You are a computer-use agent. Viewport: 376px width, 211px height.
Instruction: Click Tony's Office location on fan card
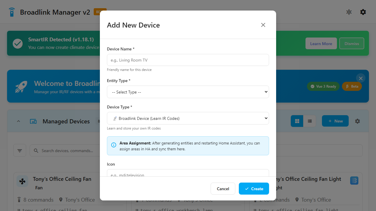(x=80, y=200)
